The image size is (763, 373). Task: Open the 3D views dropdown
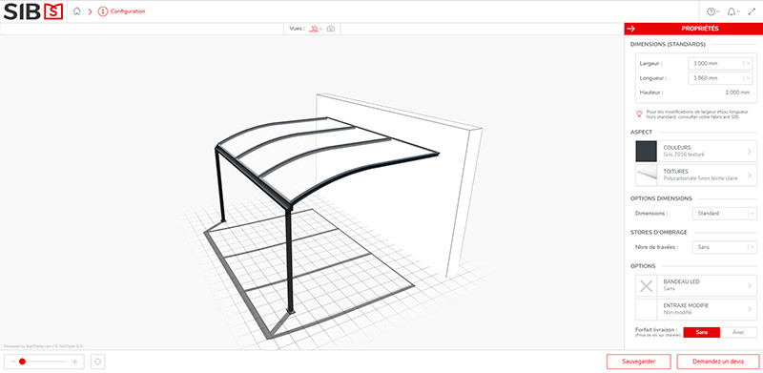coord(317,29)
